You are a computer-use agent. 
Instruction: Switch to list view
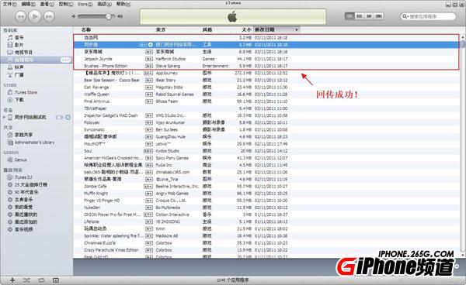[349, 16]
